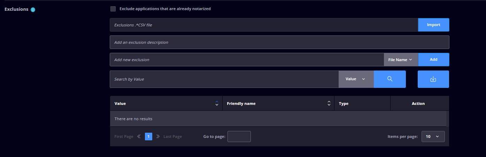Viewport: 486px width, 157px height.
Task: Click the magnifier search button
Action: point(390,79)
